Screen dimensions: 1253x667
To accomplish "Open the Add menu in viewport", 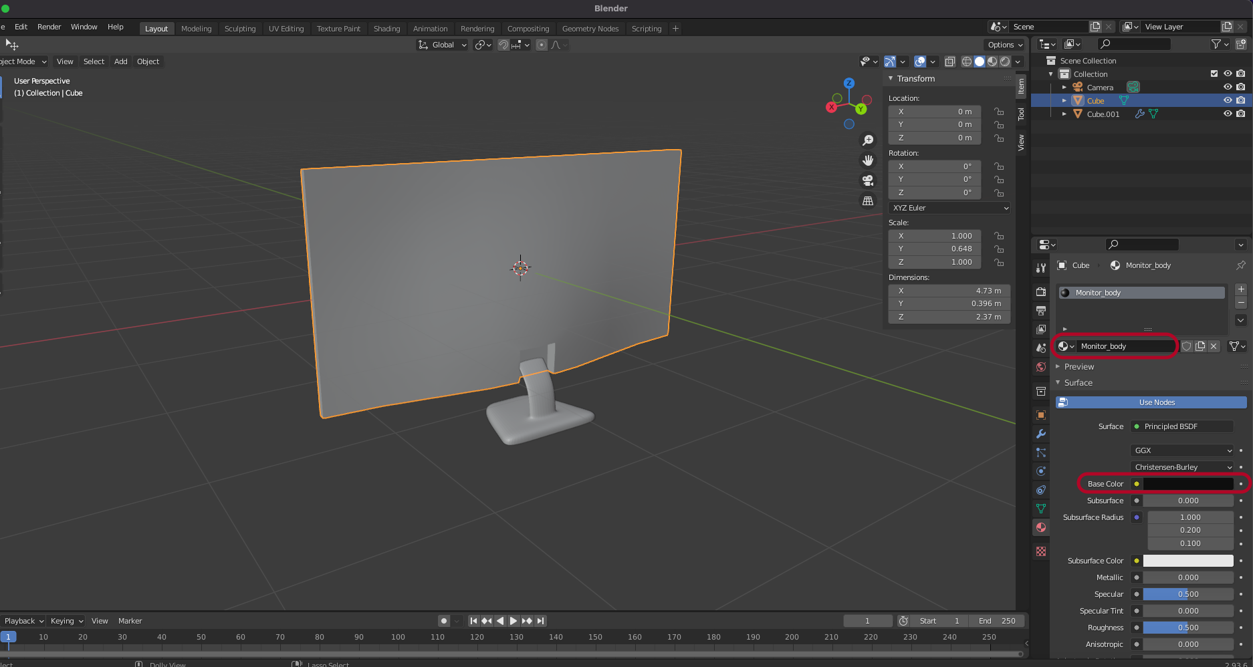I will pos(120,61).
